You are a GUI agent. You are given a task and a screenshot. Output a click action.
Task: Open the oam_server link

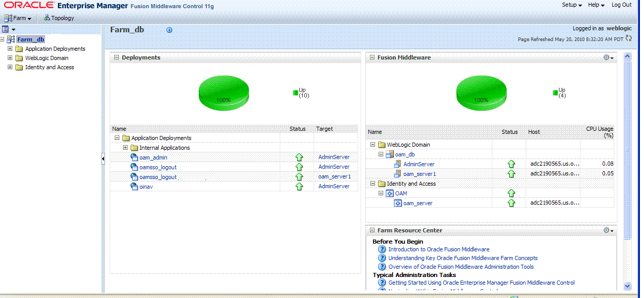point(418,203)
